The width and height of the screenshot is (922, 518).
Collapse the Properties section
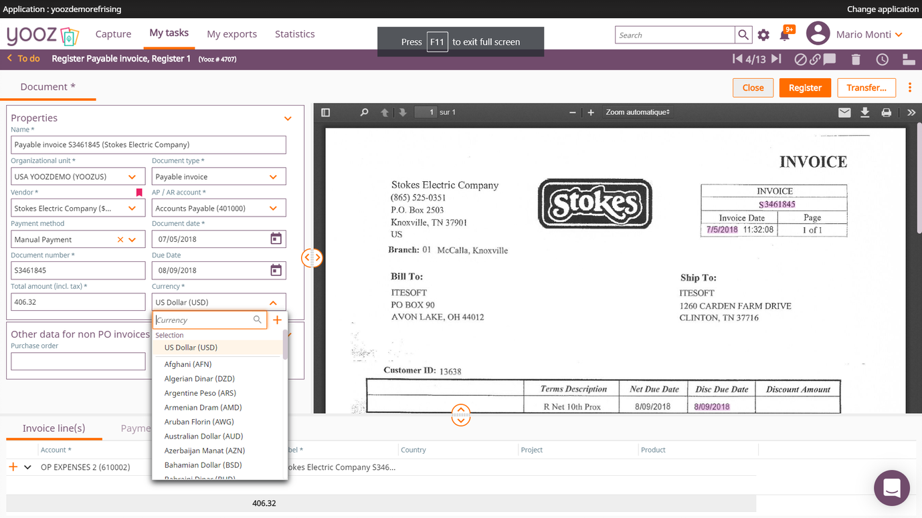click(288, 118)
